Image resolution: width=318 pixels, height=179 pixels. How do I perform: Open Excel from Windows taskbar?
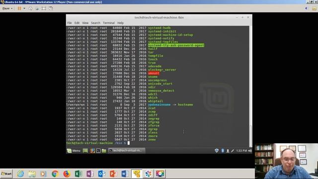click(78, 174)
